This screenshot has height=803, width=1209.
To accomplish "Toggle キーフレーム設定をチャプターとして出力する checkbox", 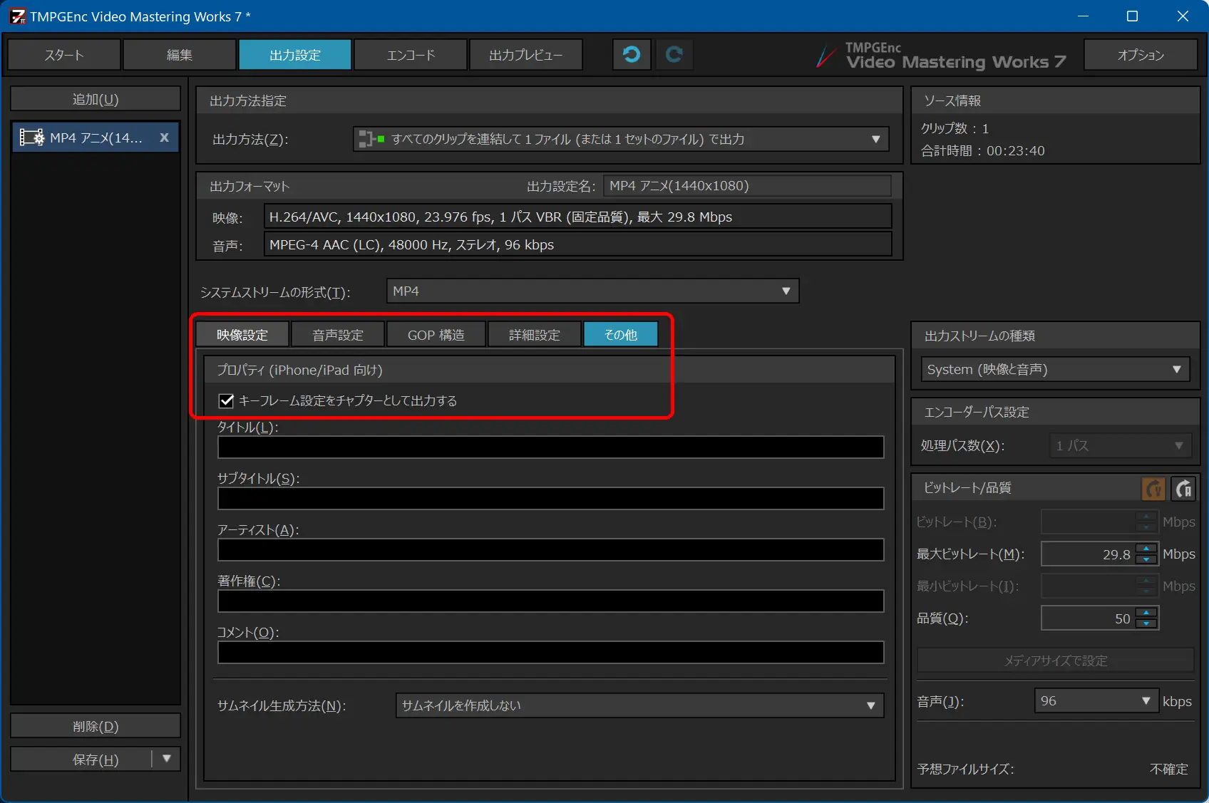I will pyautogui.click(x=226, y=400).
